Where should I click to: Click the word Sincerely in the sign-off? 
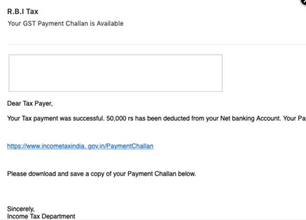21,209
